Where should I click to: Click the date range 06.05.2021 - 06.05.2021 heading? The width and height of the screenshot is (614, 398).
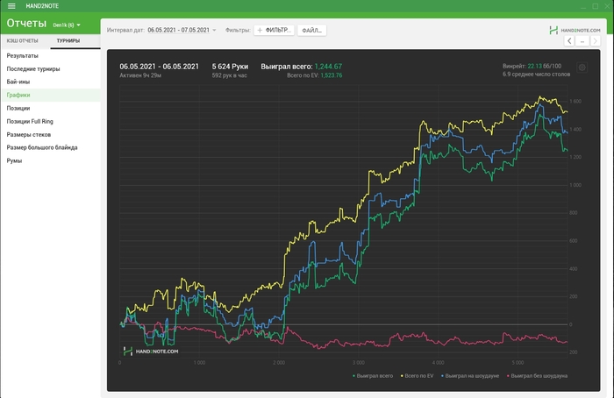(x=160, y=67)
